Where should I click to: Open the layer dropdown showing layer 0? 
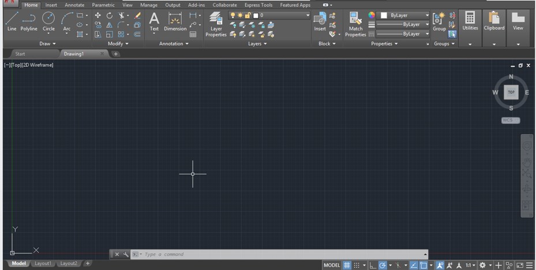(269, 15)
